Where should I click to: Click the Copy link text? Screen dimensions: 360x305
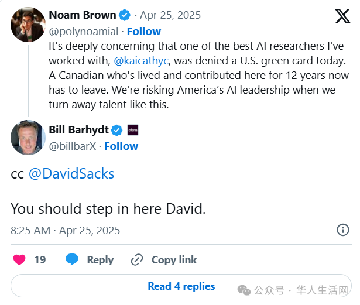(174, 260)
